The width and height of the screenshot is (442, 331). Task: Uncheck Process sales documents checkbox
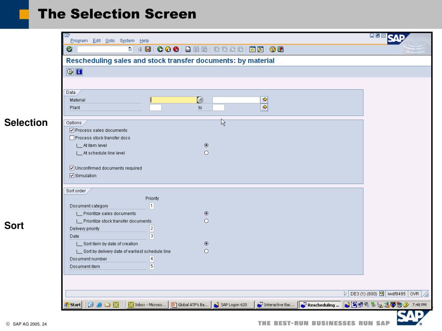click(72, 130)
